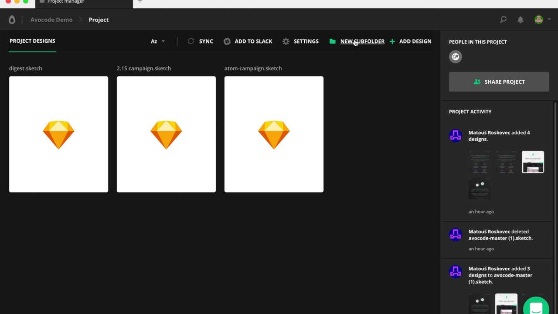Click the SYNC label
The image size is (558, 314).
pos(206,41)
